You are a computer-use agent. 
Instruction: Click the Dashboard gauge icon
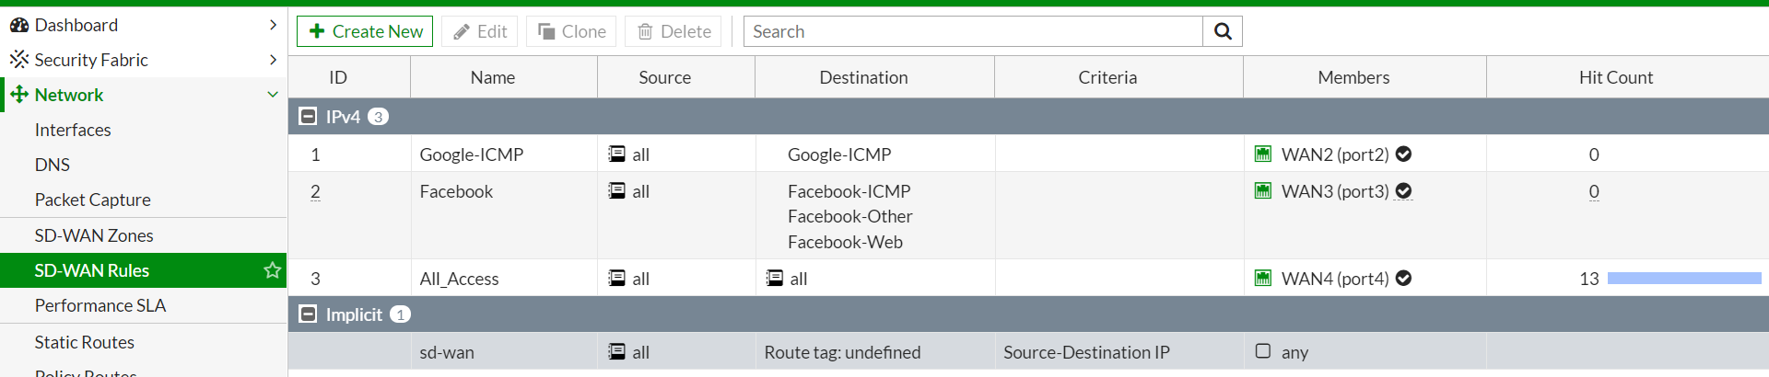[x=19, y=25]
